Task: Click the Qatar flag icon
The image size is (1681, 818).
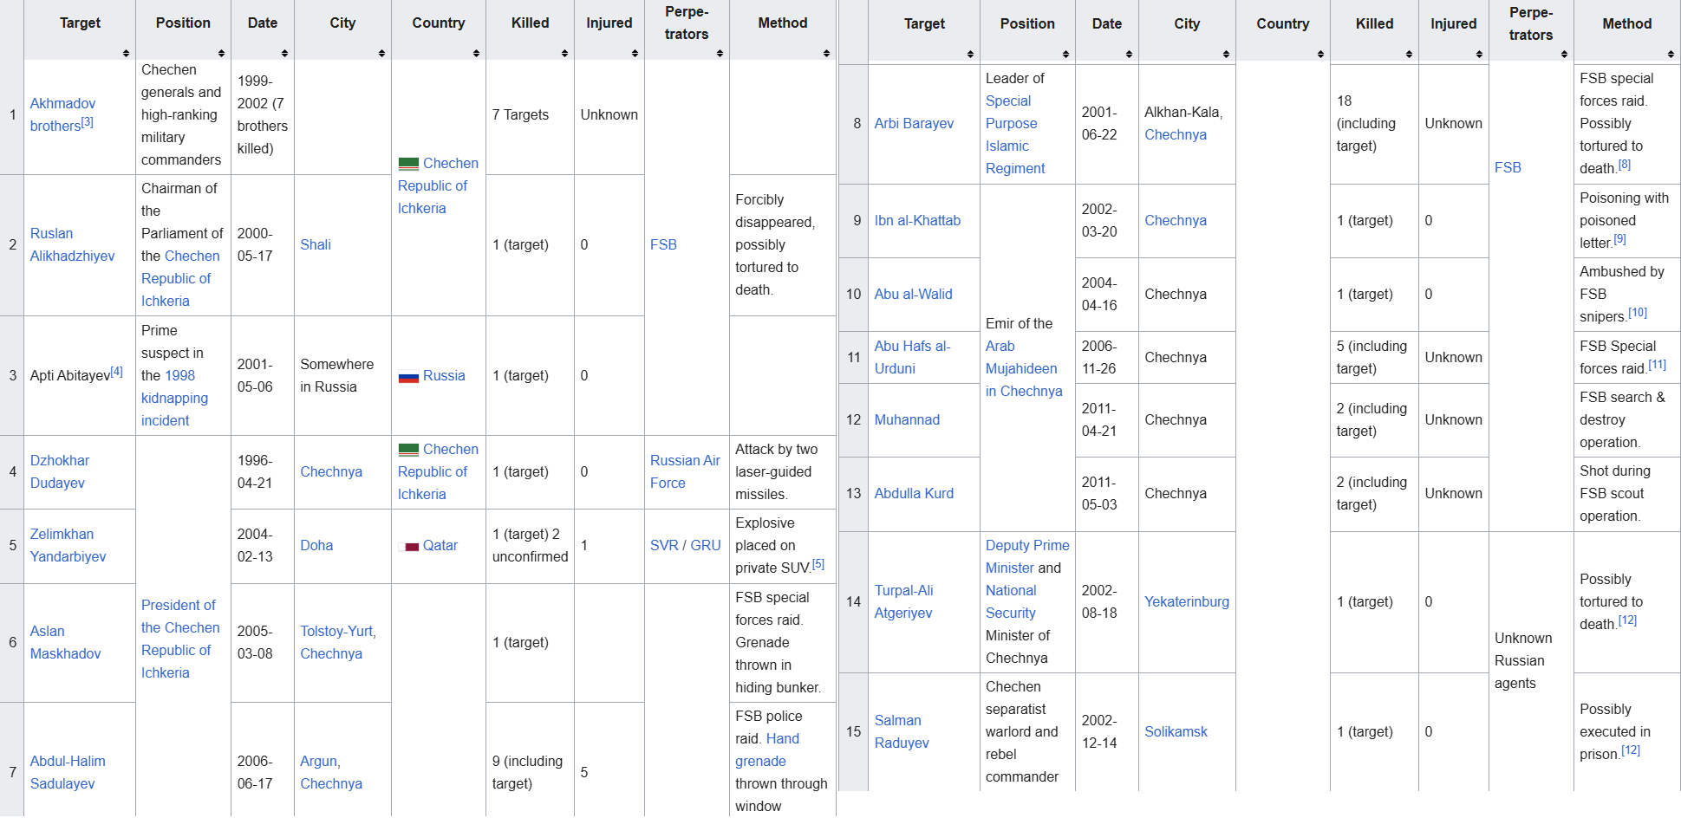Action: pyautogui.click(x=408, y=547)
